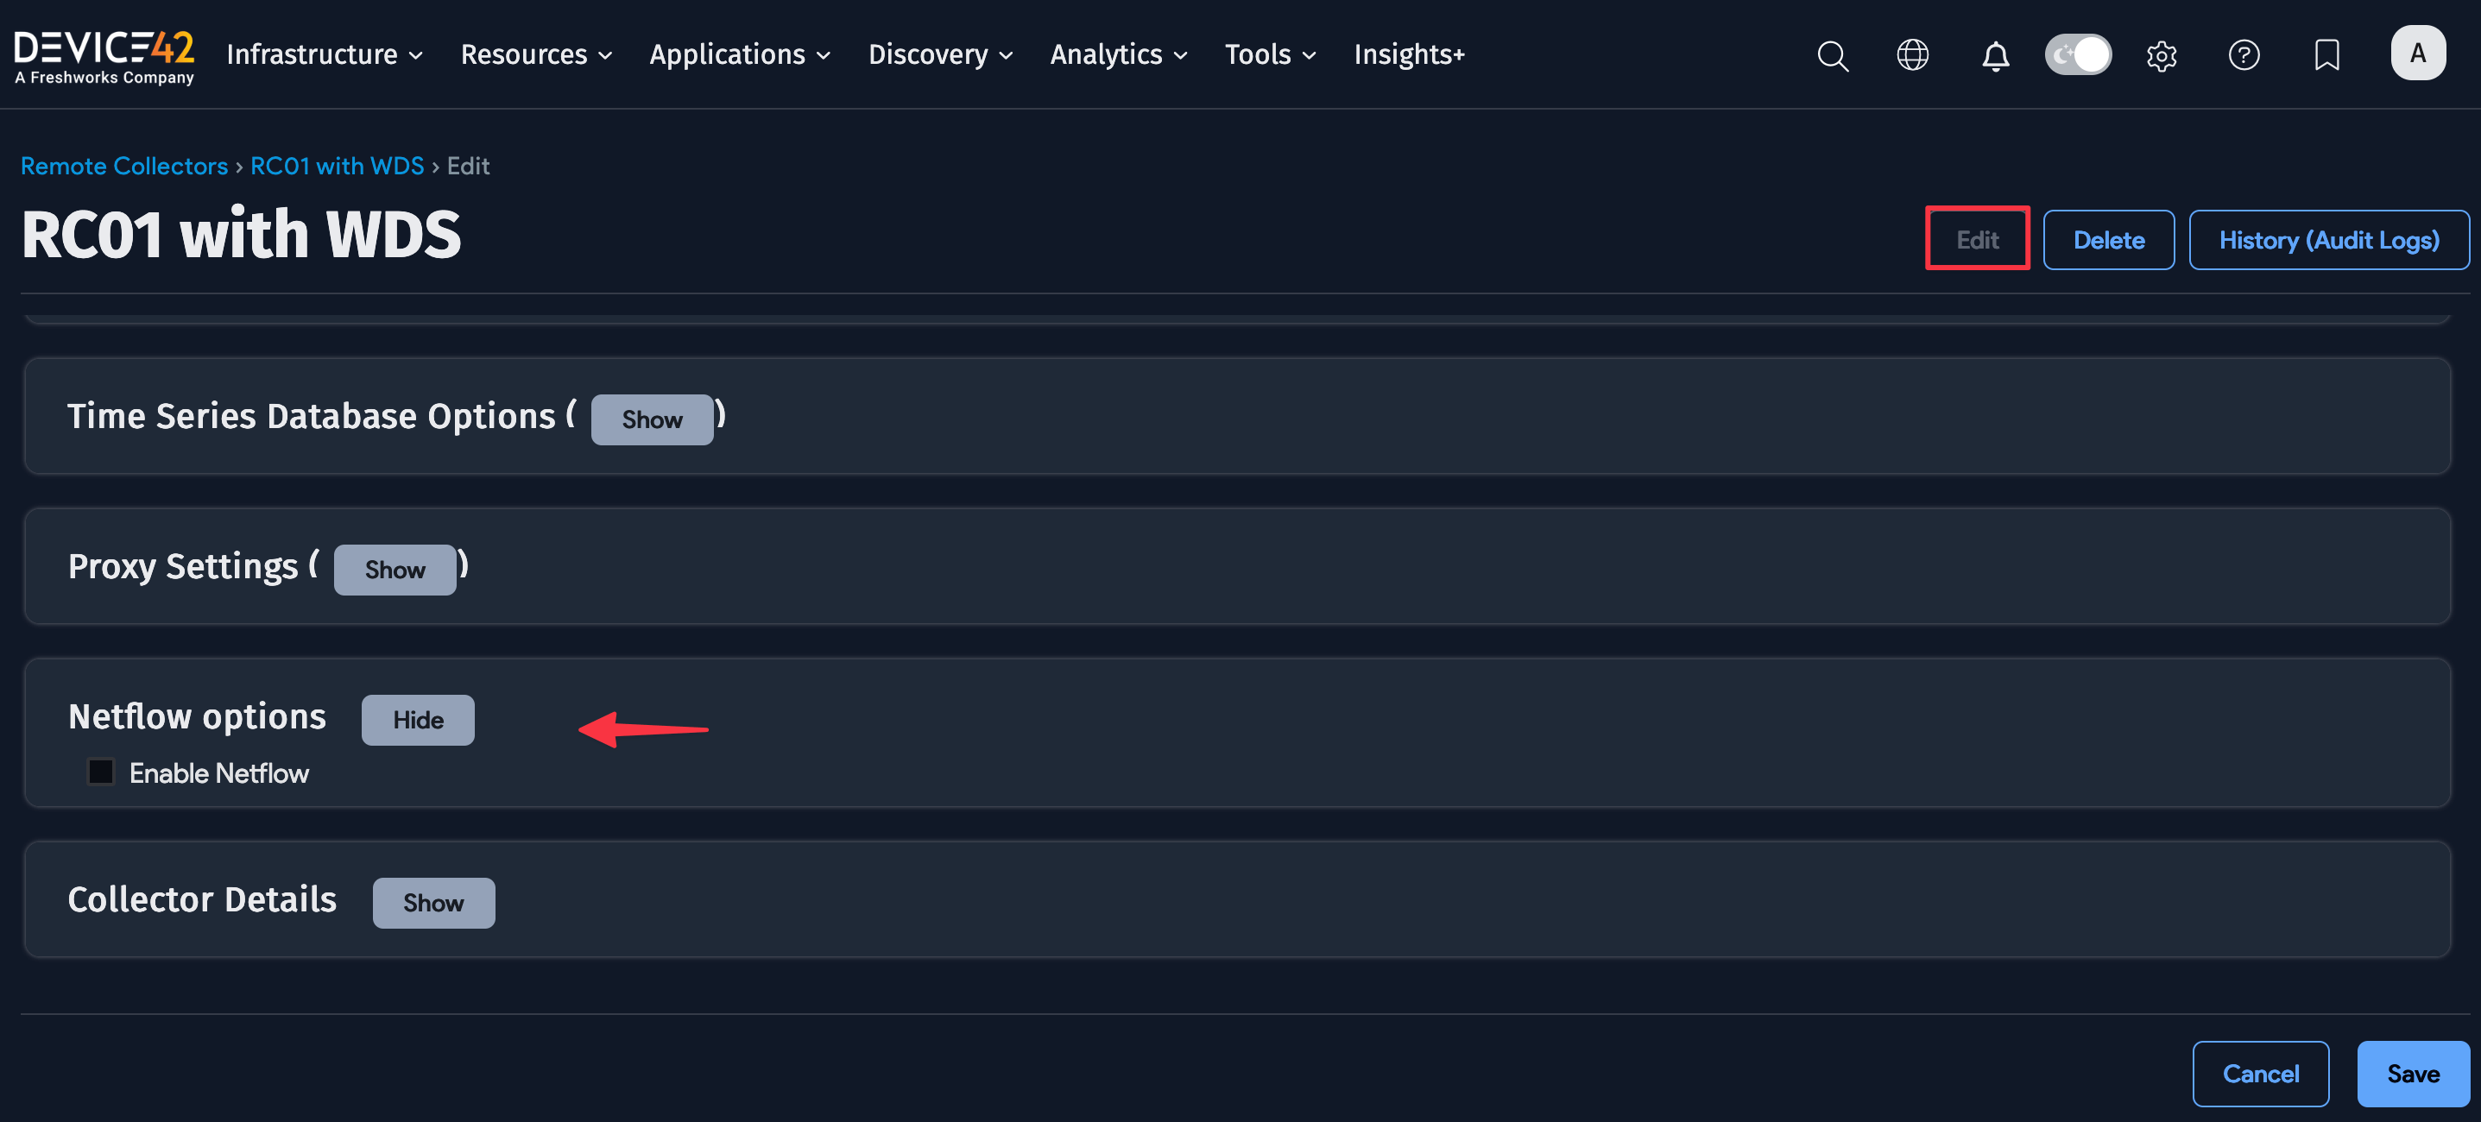Open the Infrastructure menu
This screenshot has width=2481, height=1122.
[x=324, y=55]
